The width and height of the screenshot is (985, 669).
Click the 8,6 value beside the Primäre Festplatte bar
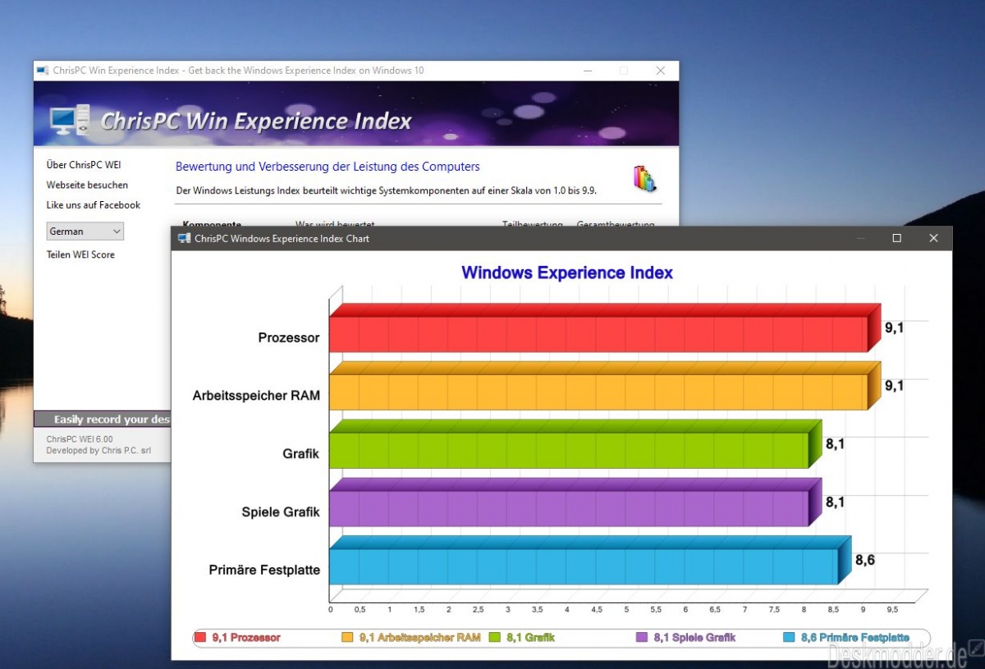click(864, 561)
